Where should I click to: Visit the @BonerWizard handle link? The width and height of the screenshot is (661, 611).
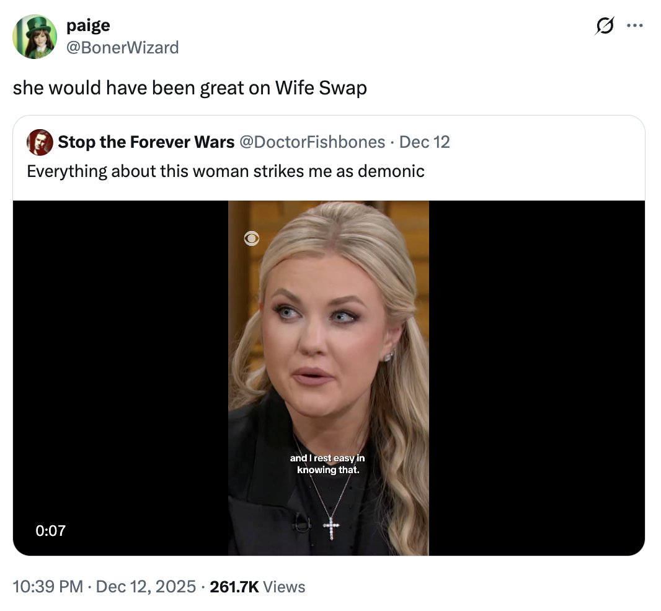click(122, 47)
